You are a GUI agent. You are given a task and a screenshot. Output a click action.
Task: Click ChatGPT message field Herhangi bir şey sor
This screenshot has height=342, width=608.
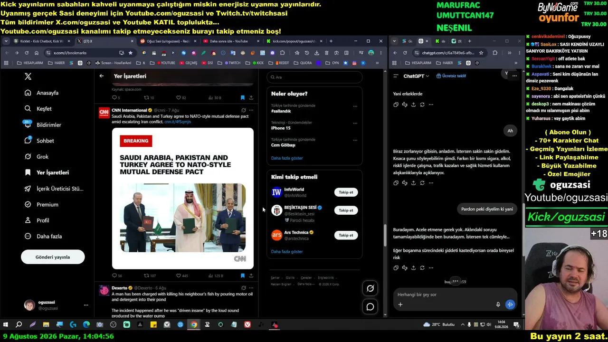coord(456,294)
